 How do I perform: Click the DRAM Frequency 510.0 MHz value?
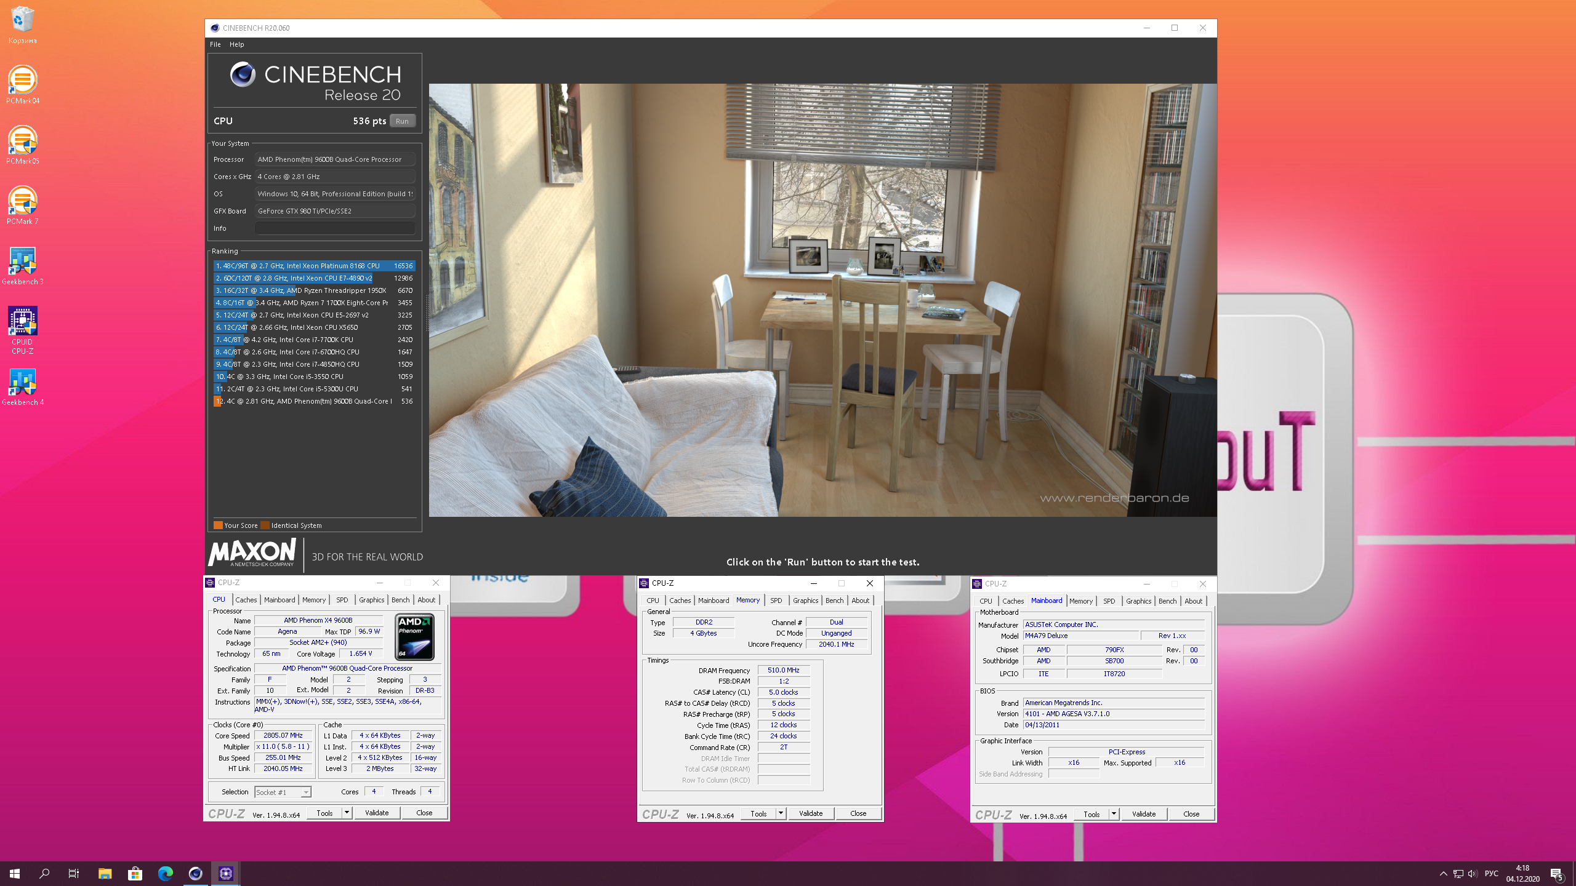tap(784, 670)
